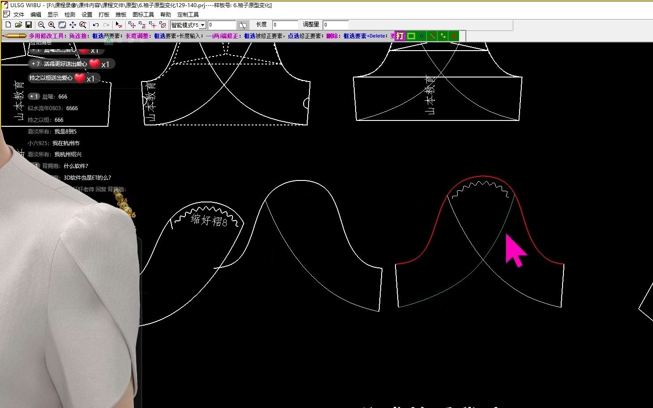Click the green diagonal line tool icon

click(432, 36)
